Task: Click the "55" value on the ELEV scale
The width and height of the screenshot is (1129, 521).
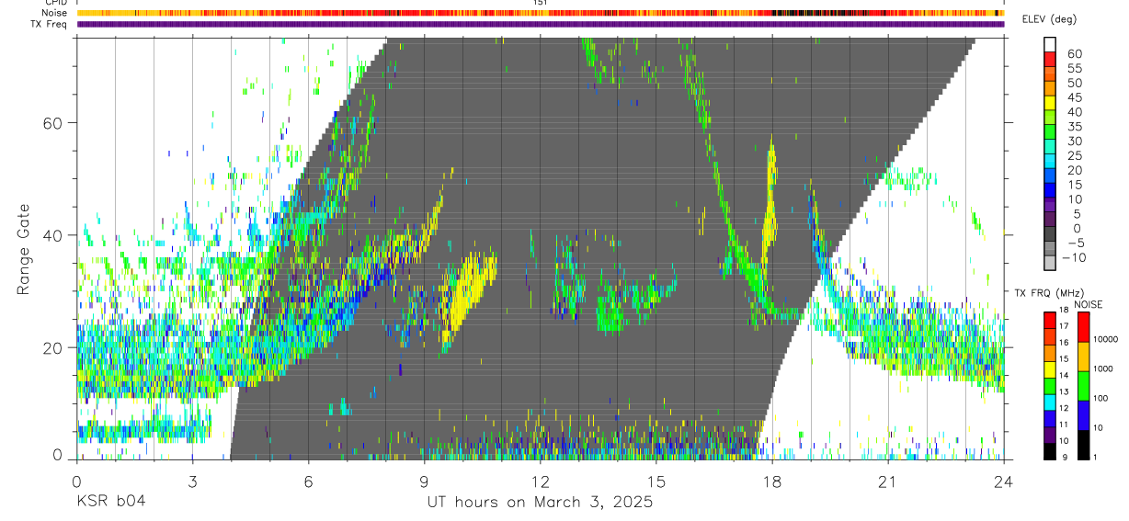Action: click(x=1073, y=69)
